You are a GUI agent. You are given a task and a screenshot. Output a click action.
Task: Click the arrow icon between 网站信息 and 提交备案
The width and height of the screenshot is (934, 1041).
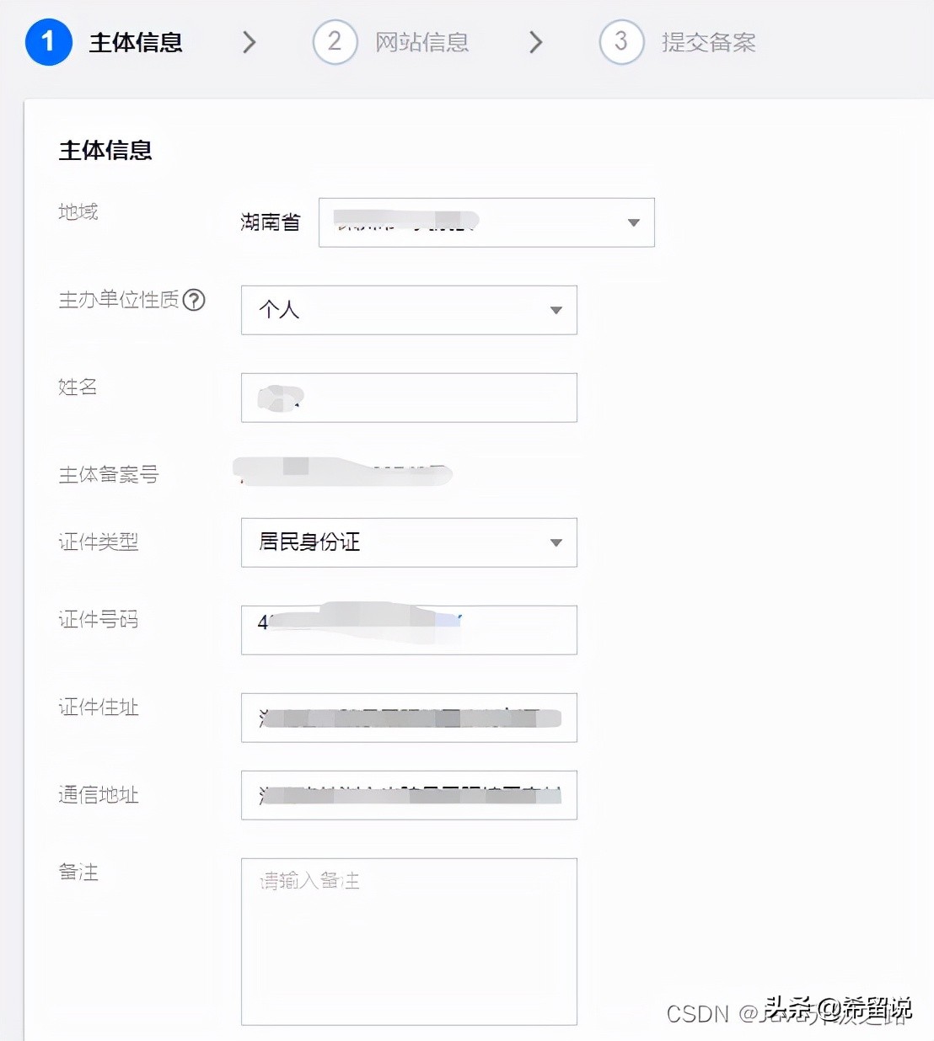coord(535,42)
